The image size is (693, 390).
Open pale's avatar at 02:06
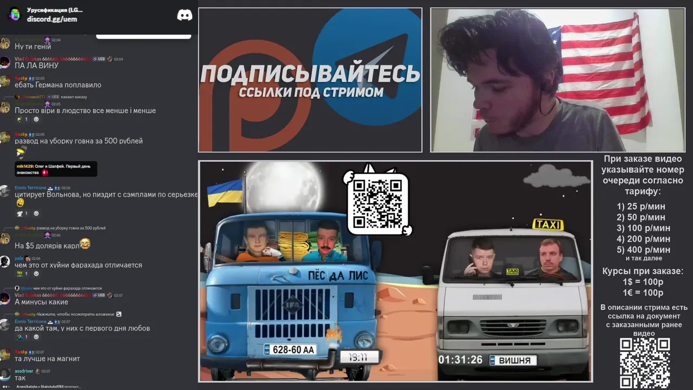point(5,262)
